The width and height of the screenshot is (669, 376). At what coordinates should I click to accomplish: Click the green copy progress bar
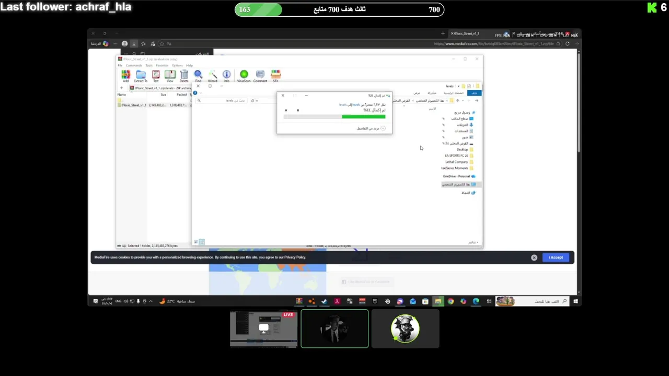(x=334, y=116)
